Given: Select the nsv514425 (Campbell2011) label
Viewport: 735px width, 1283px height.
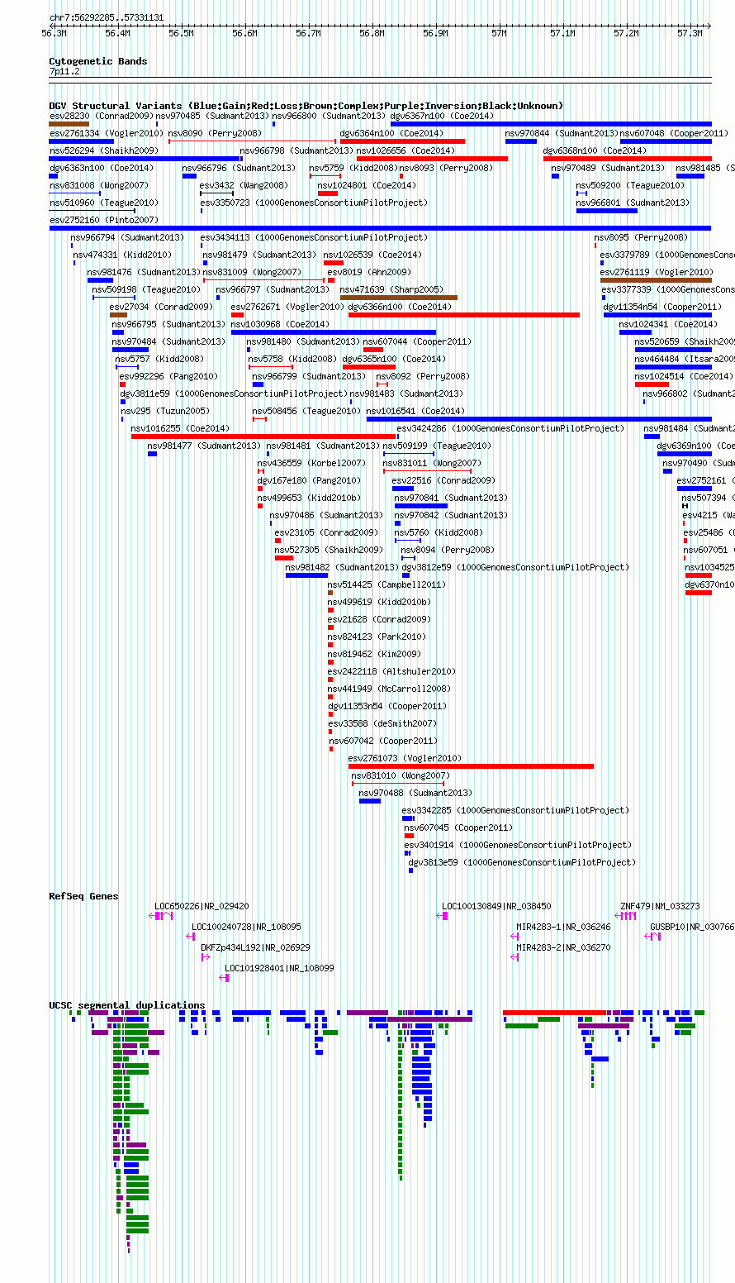Looking at the screenshot, I should point(386,584).
